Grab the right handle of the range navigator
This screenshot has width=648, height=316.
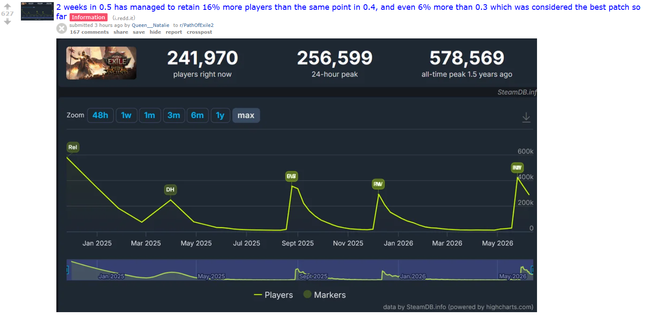tap(532, 270)
